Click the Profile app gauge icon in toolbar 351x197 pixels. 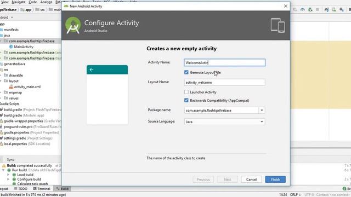coord(302,10)
